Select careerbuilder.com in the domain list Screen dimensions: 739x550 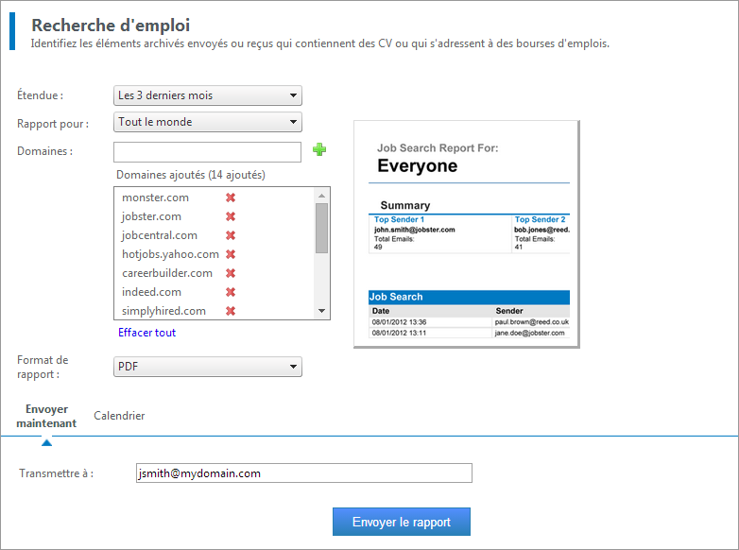(x=167, y=273)
